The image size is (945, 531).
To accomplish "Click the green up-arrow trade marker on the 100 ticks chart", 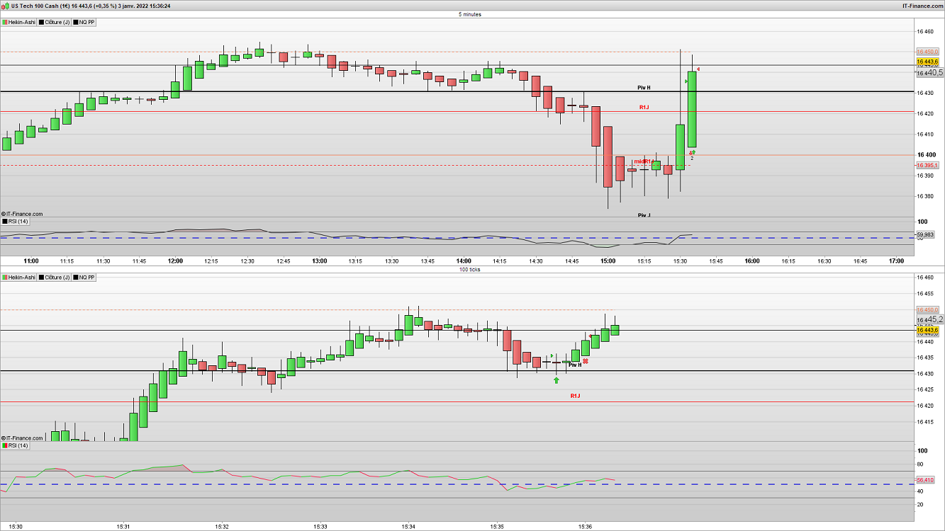I will pos(557,380).
